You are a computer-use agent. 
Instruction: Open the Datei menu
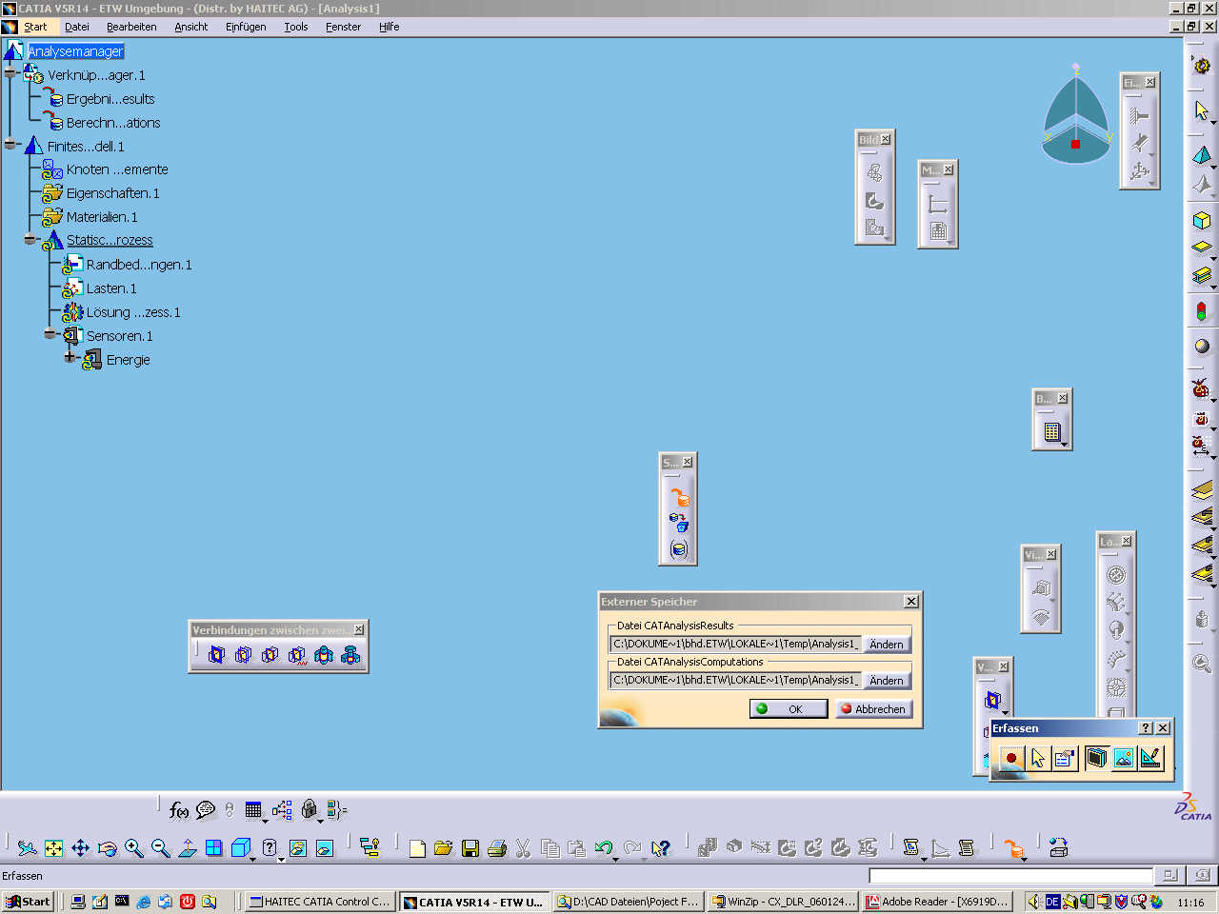tap(77, 27)
